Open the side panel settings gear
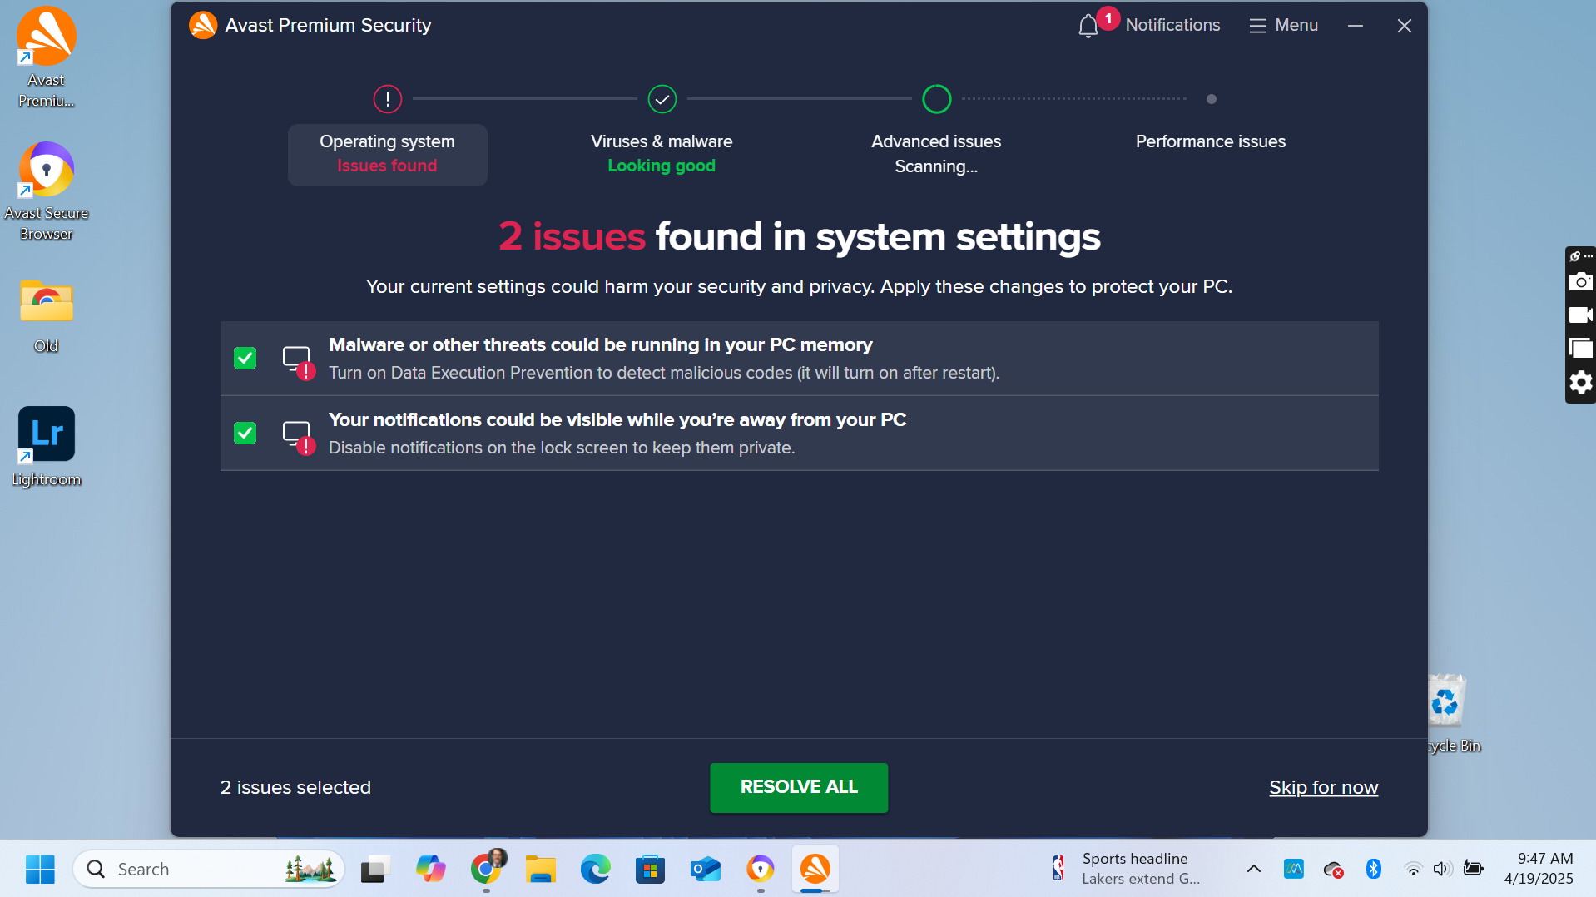Image resolution: width=1596 pixels, height=897 pixels. coord(1580,383)
